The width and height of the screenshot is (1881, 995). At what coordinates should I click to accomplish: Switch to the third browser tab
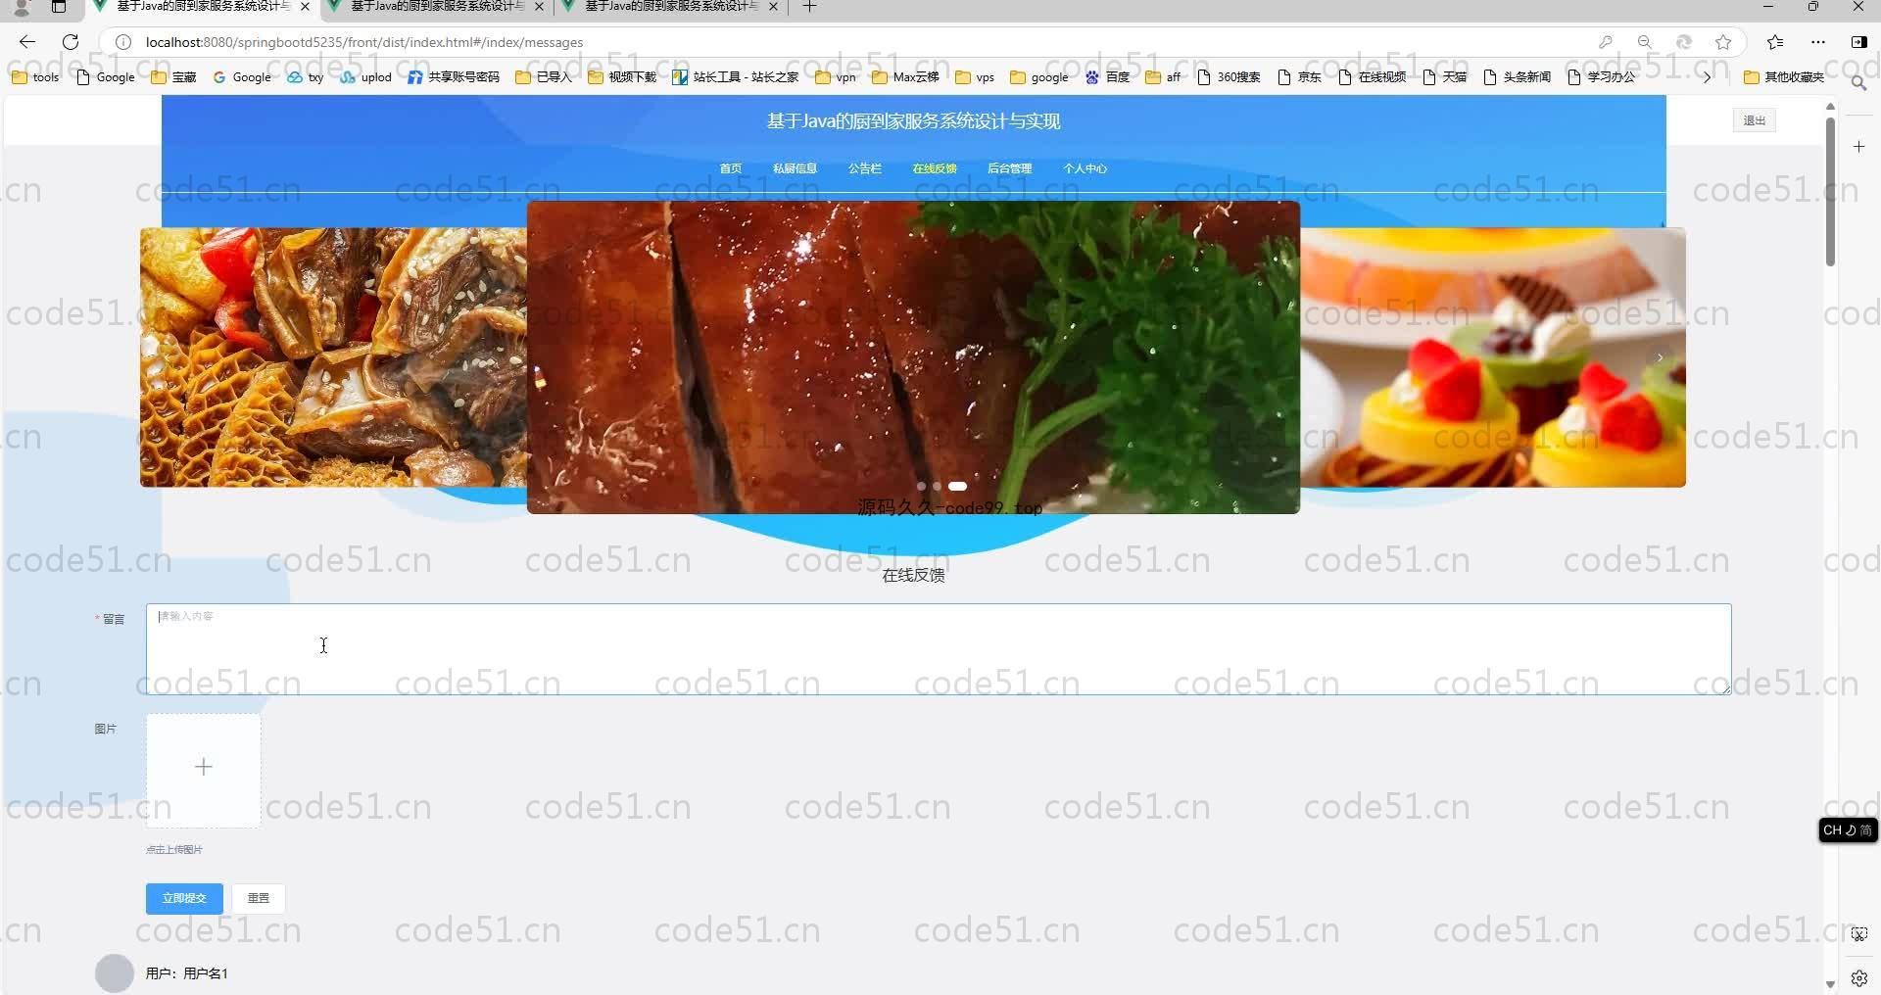click(x=671, y=7)
